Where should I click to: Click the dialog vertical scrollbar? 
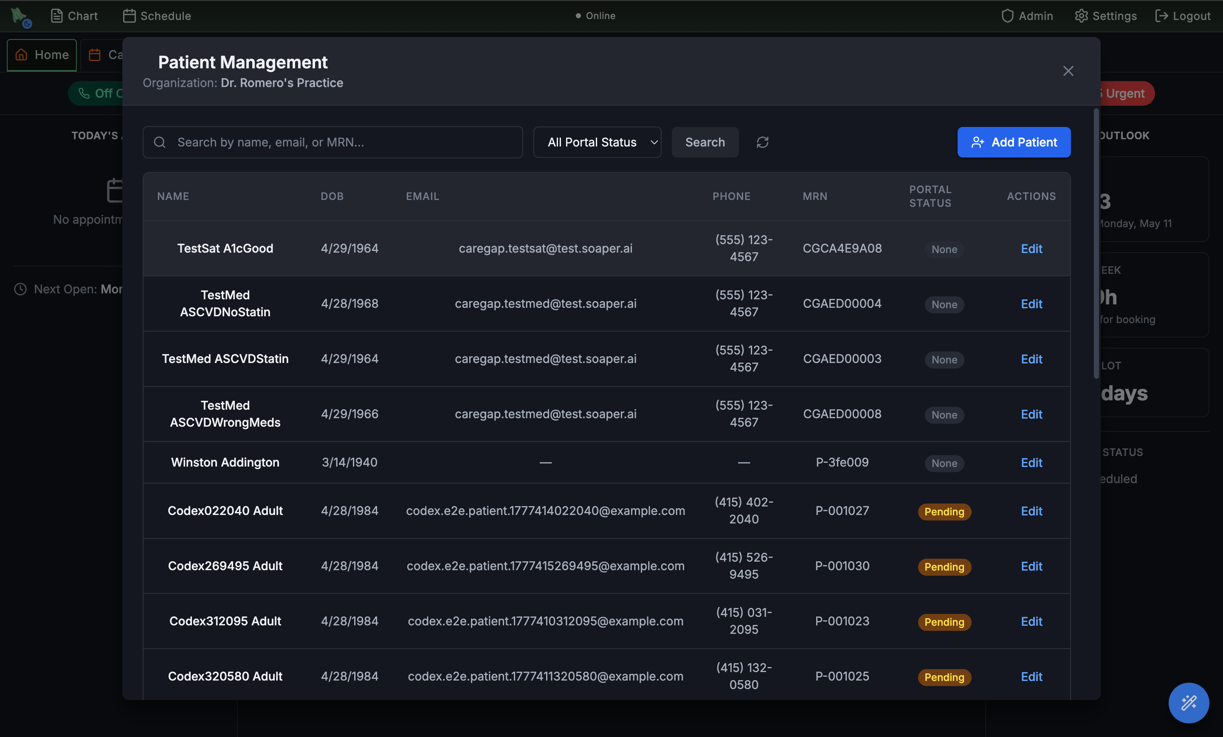1096,243
